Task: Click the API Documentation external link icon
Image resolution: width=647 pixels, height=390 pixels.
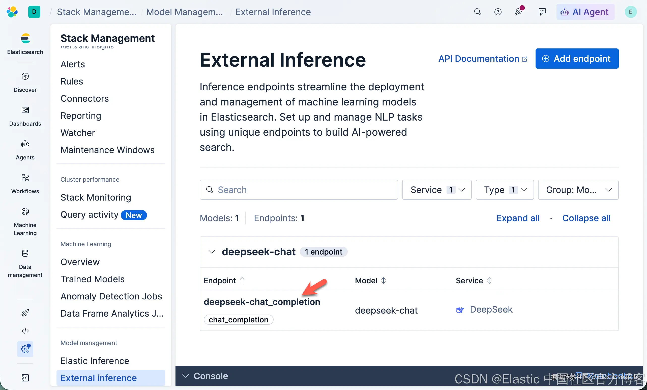Action: [x=525, y=59]
